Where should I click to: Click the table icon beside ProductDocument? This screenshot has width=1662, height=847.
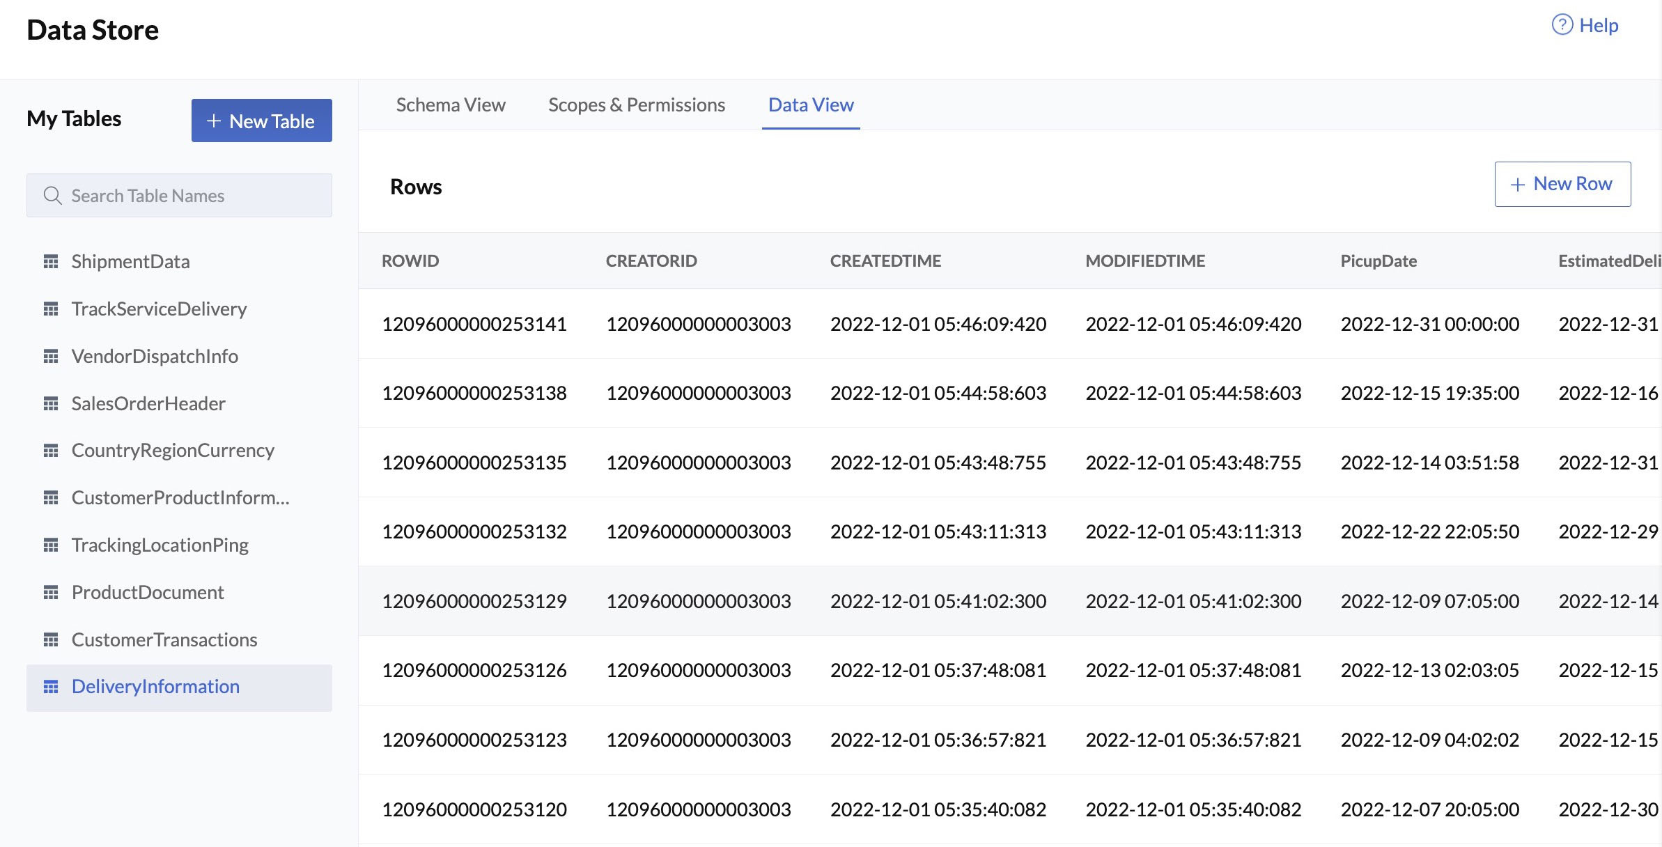tap(52, 593)
